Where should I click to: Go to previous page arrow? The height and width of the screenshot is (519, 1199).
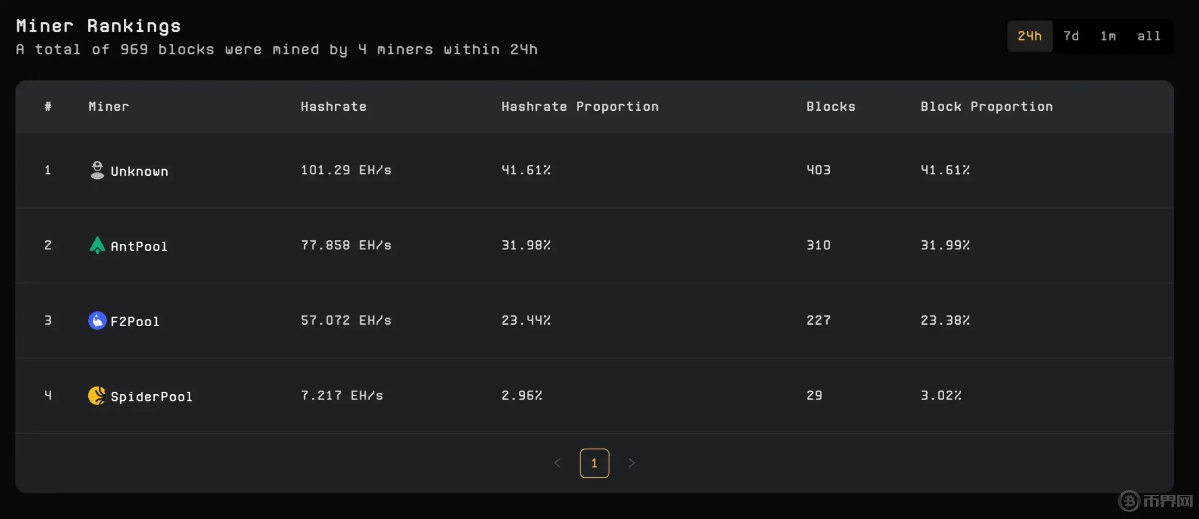[x=557, y=463]
